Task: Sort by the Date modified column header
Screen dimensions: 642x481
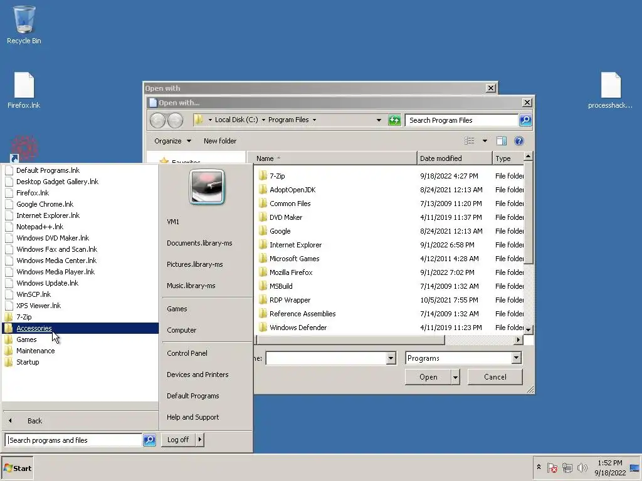Action: point(455,158)
